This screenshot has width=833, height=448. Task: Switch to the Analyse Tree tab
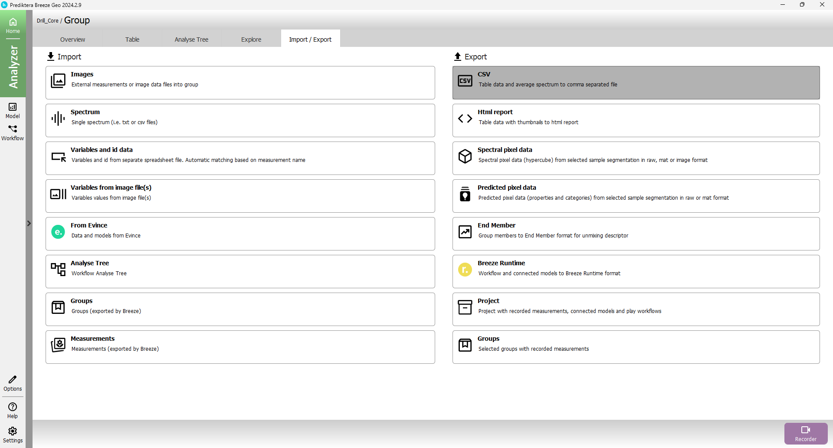pos(191,40)
